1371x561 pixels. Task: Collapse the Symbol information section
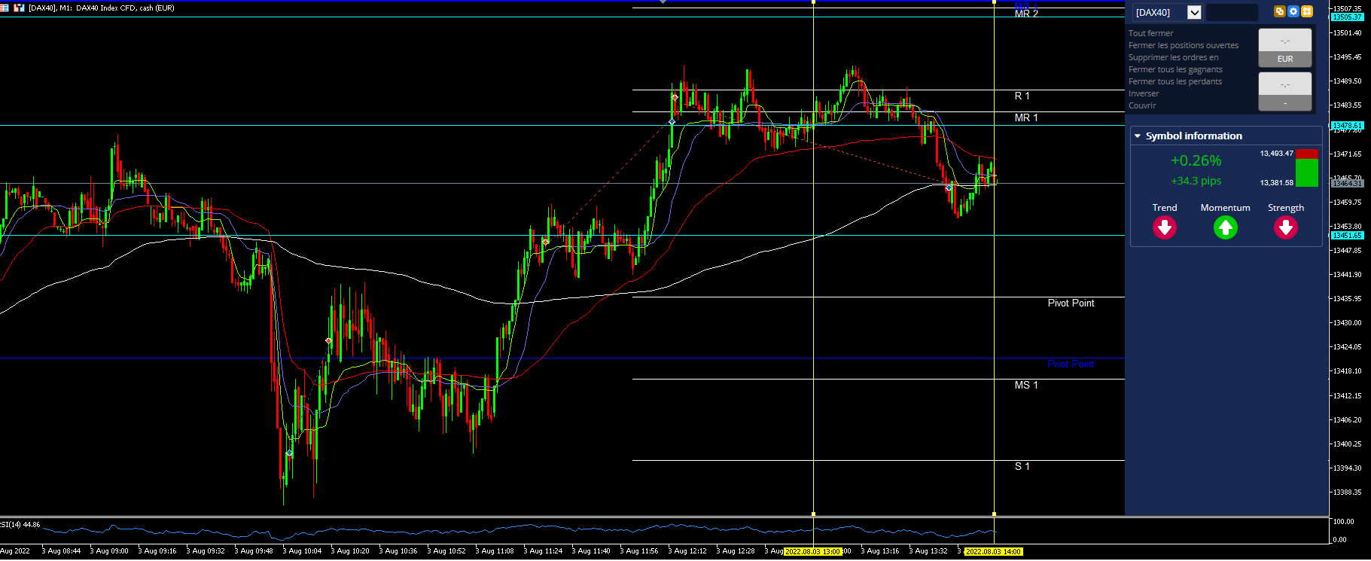coord(1138,136)
